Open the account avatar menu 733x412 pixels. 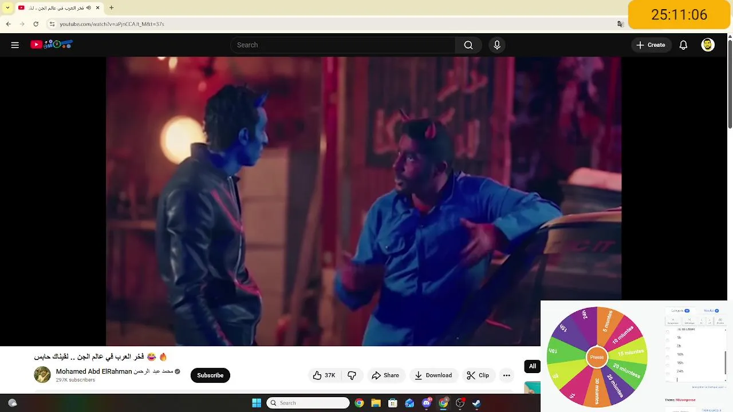[708, 45]
